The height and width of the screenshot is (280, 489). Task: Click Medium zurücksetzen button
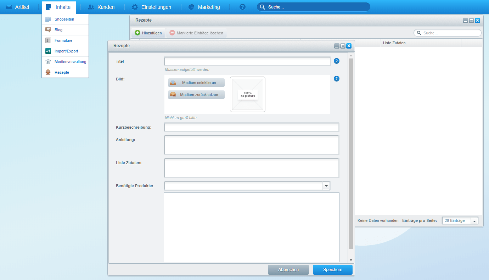(x=196, y=95)
